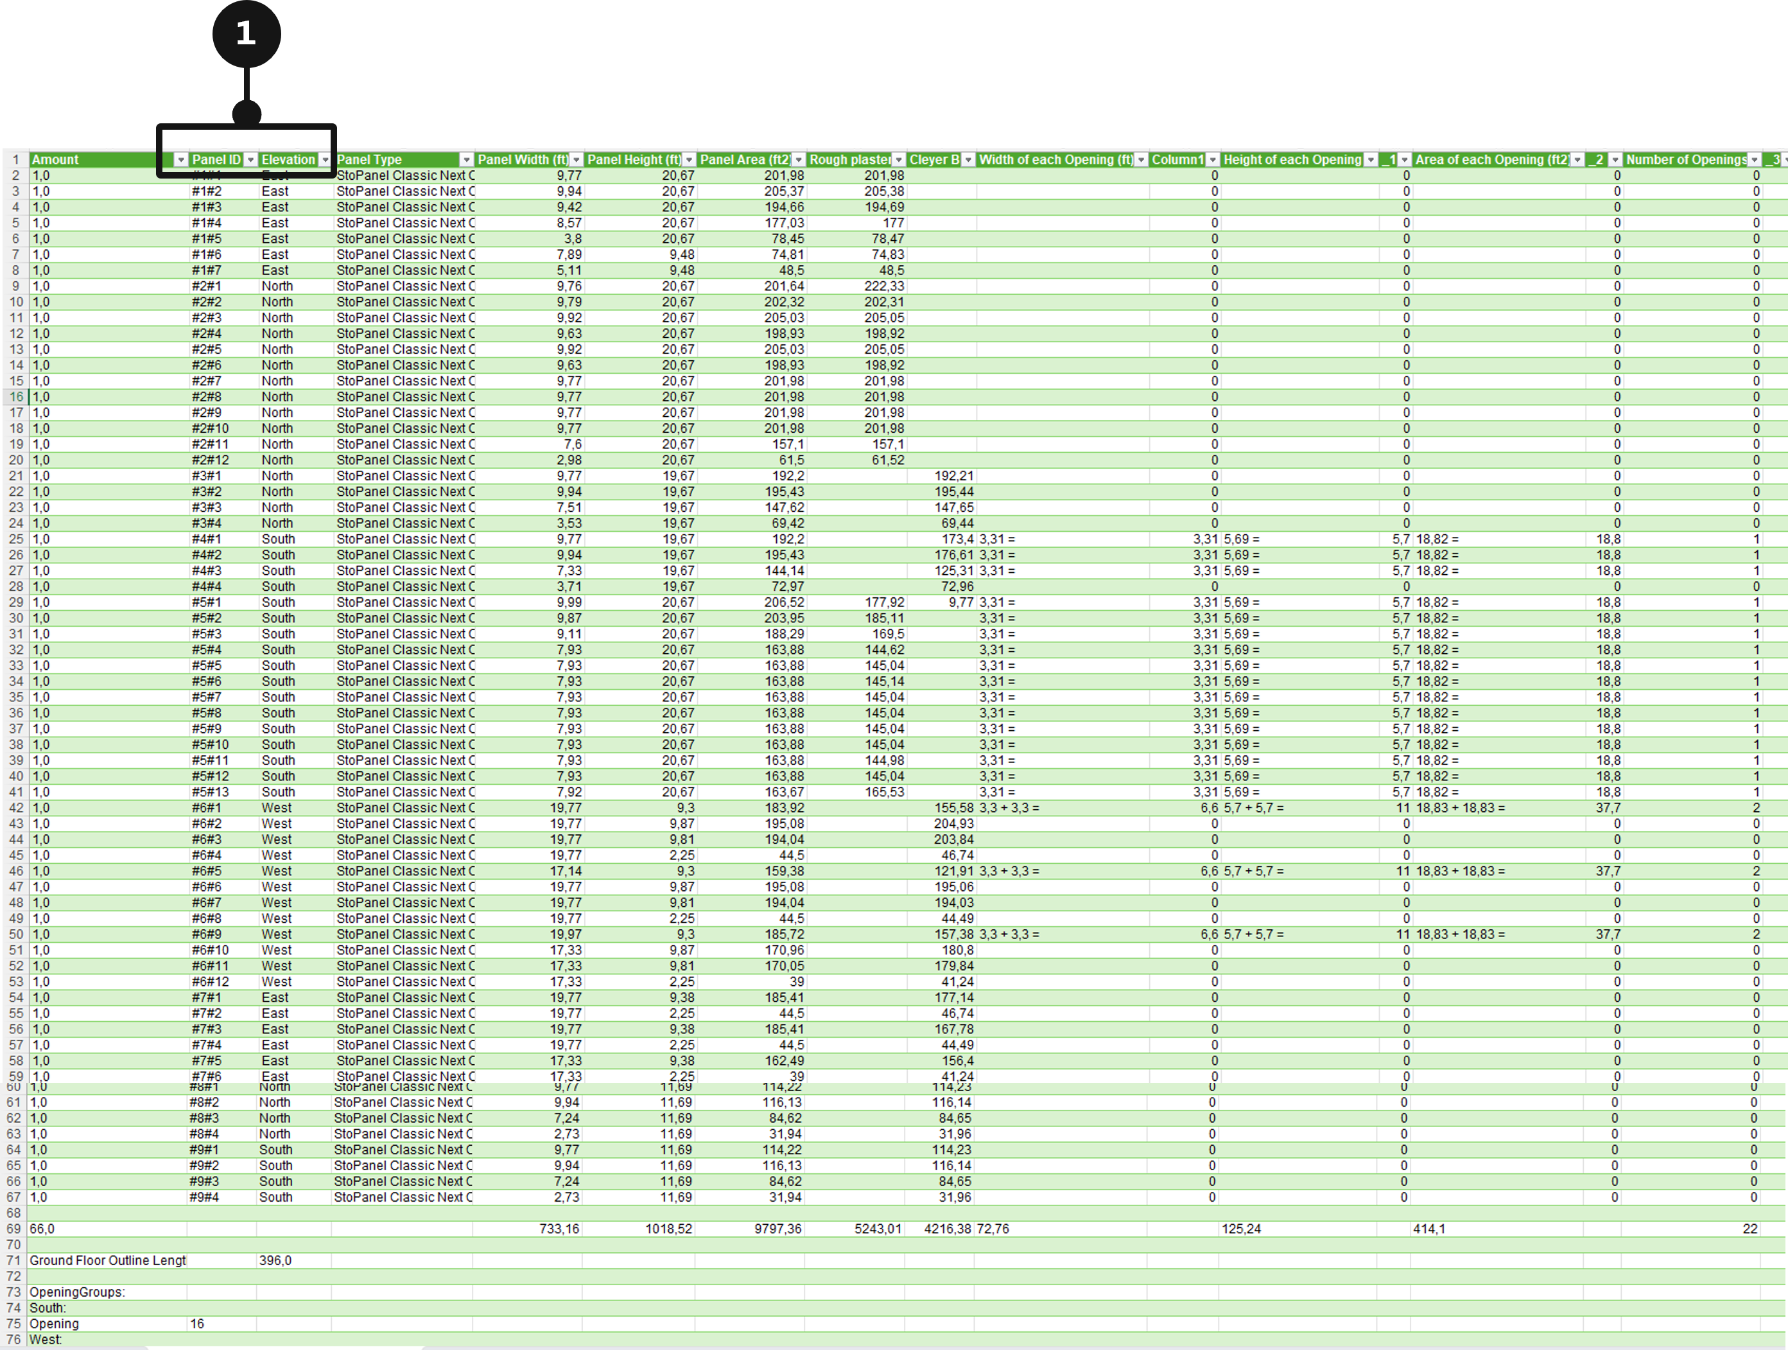This screenshot has height=1350, width=1788.
Task: Open Width of each Opening filter dropdown
Action: [1141, 160]
